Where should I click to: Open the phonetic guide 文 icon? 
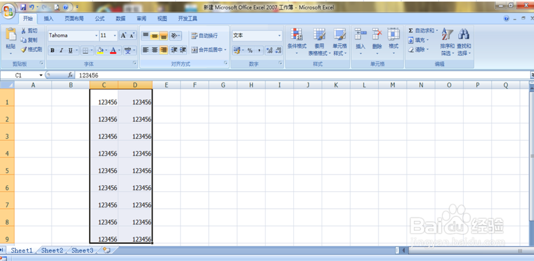128,51
